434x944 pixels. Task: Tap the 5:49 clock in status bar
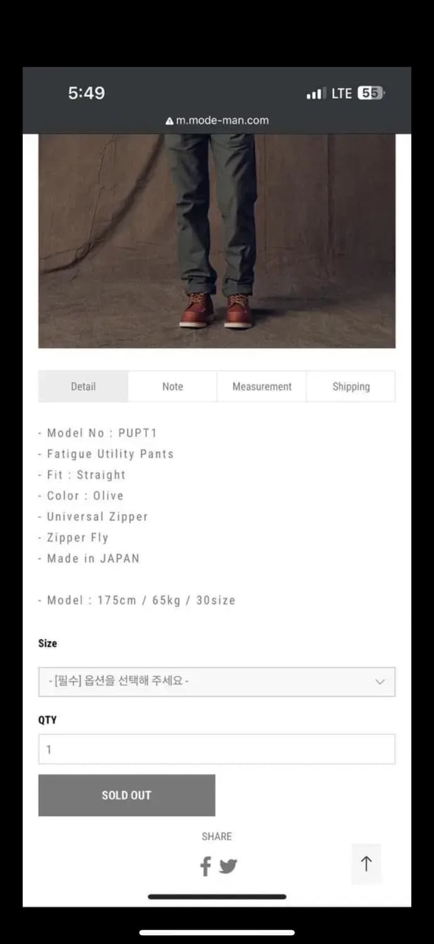click(86, 93)
